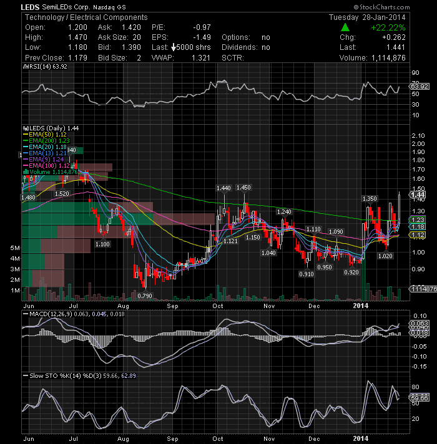Click the LEDS ticker symbol in header
Image resolution: width=437 pixels, height=444 pixels.
click(30, 7)
